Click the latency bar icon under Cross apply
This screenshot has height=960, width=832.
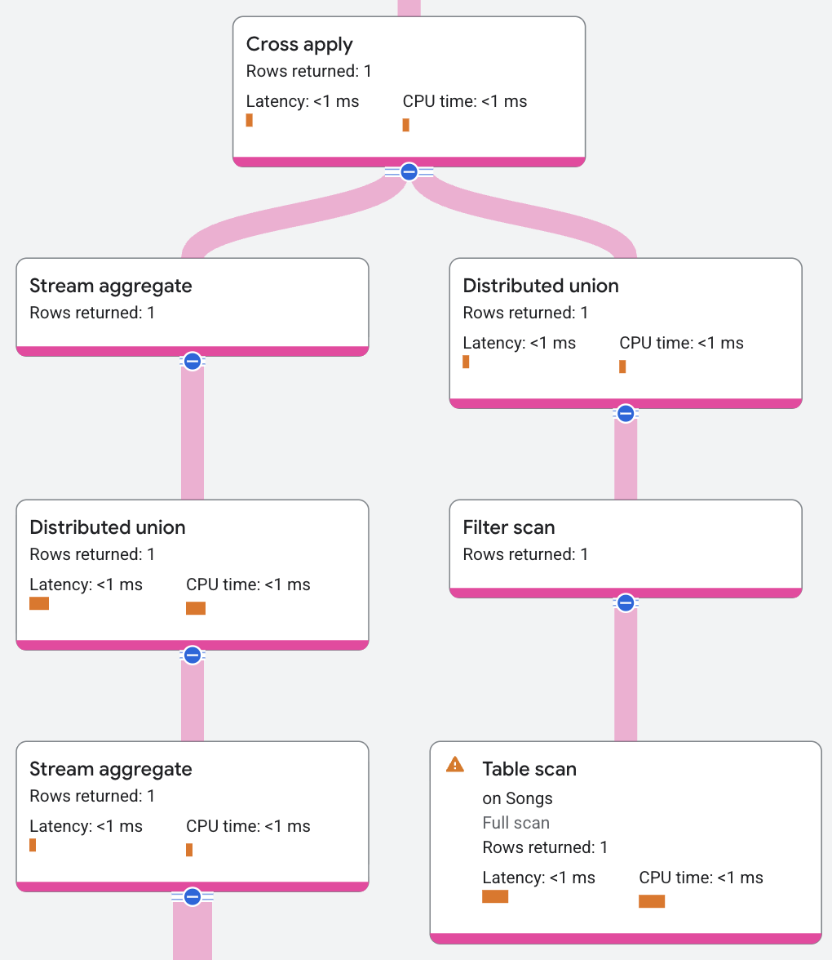(249, 121)
